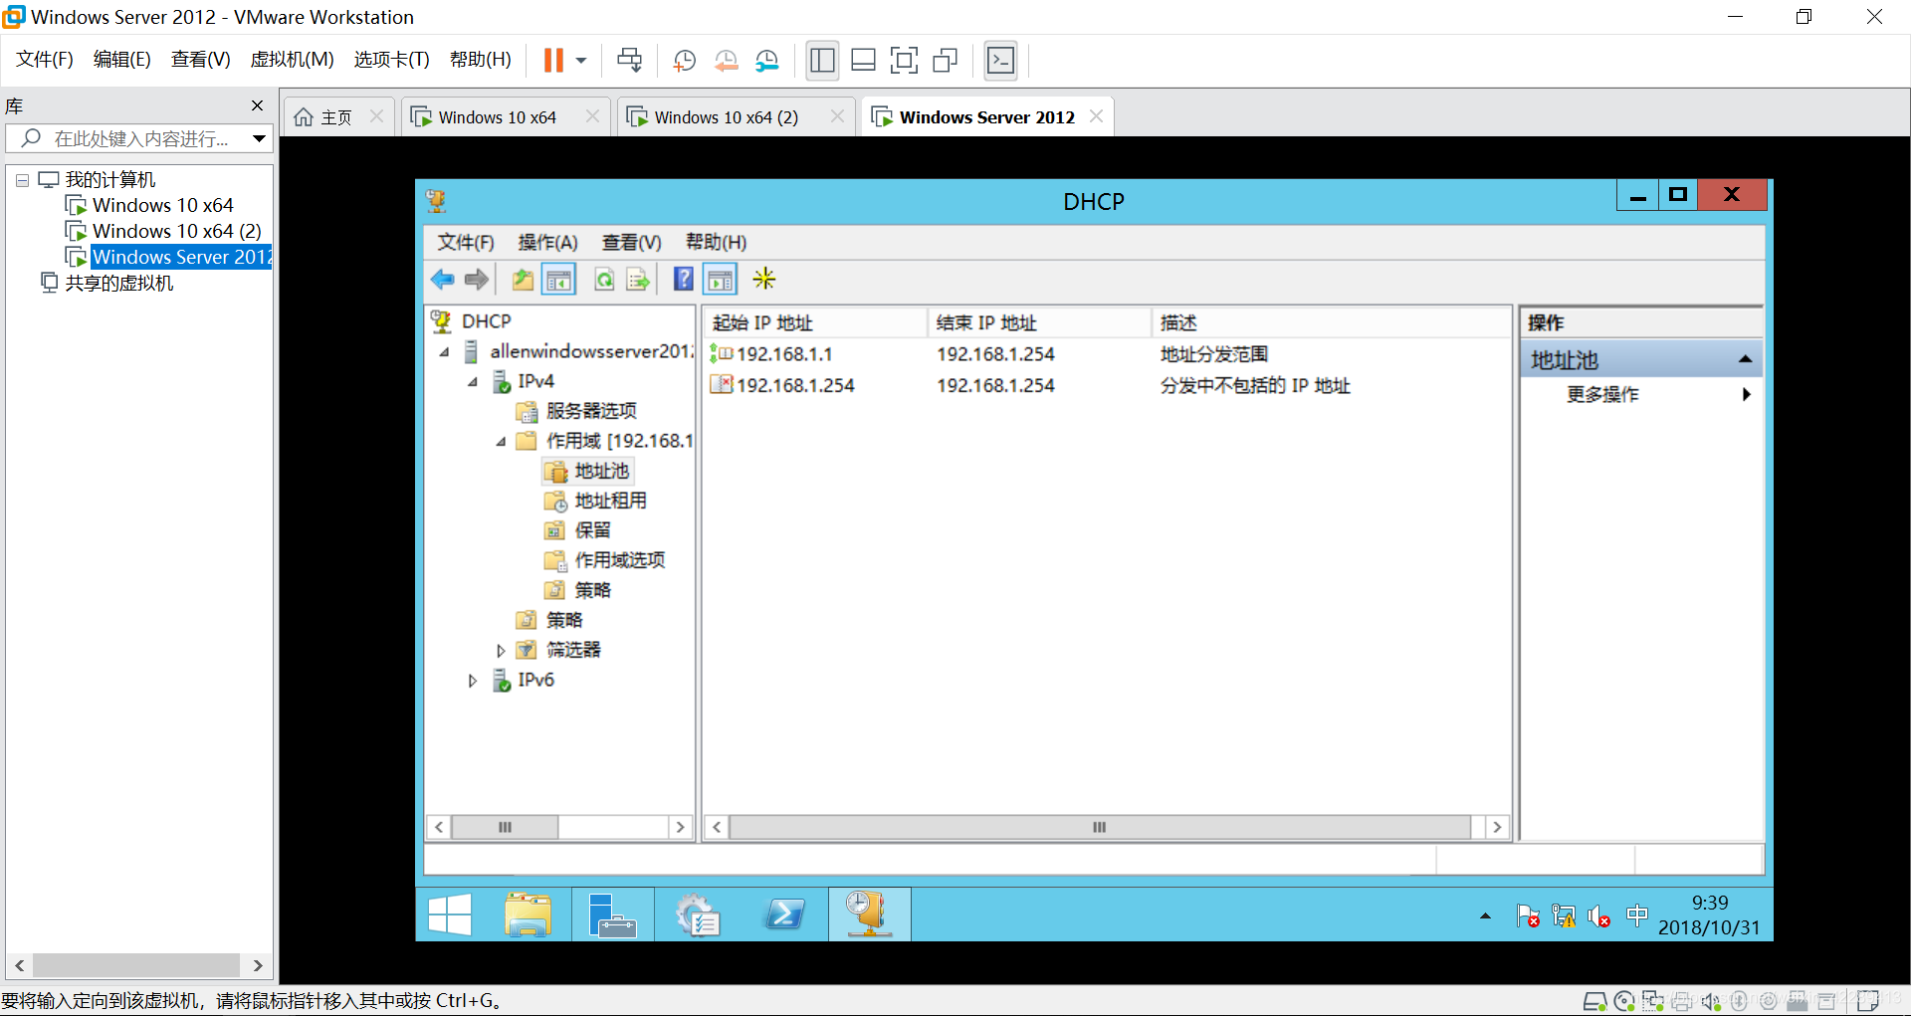This screenshot has height=1016, width=1911.
Task: Pause the virtual machine with the orange button
Action: [x=553, y=61]
